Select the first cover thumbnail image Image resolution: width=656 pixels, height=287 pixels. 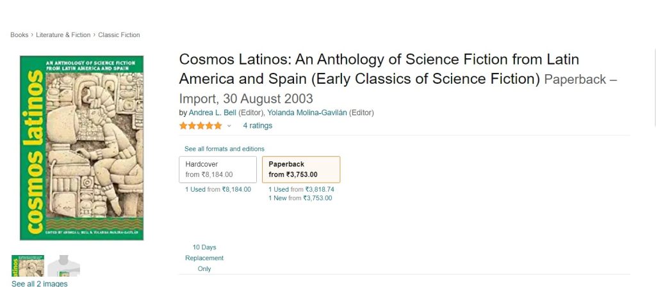[x=28, y=266]
